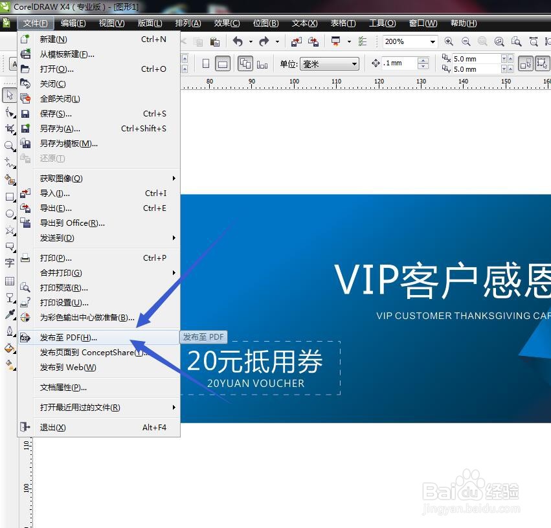Select portrait page orientation
This screenshot has width=551, height=528.
tap(206, 63)
